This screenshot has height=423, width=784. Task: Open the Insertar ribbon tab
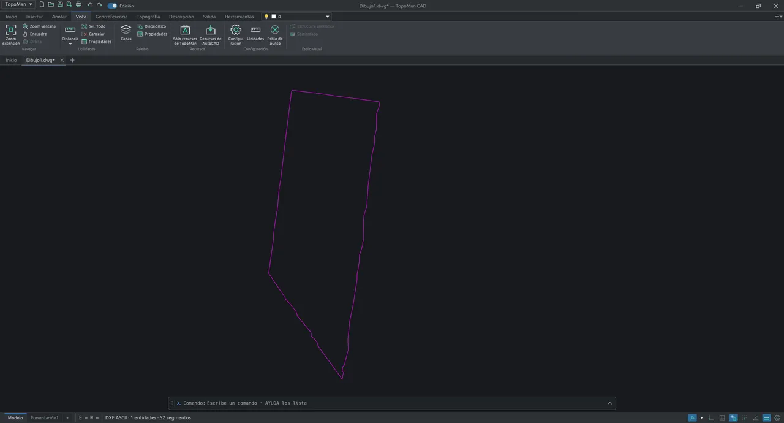click(34, 17)
